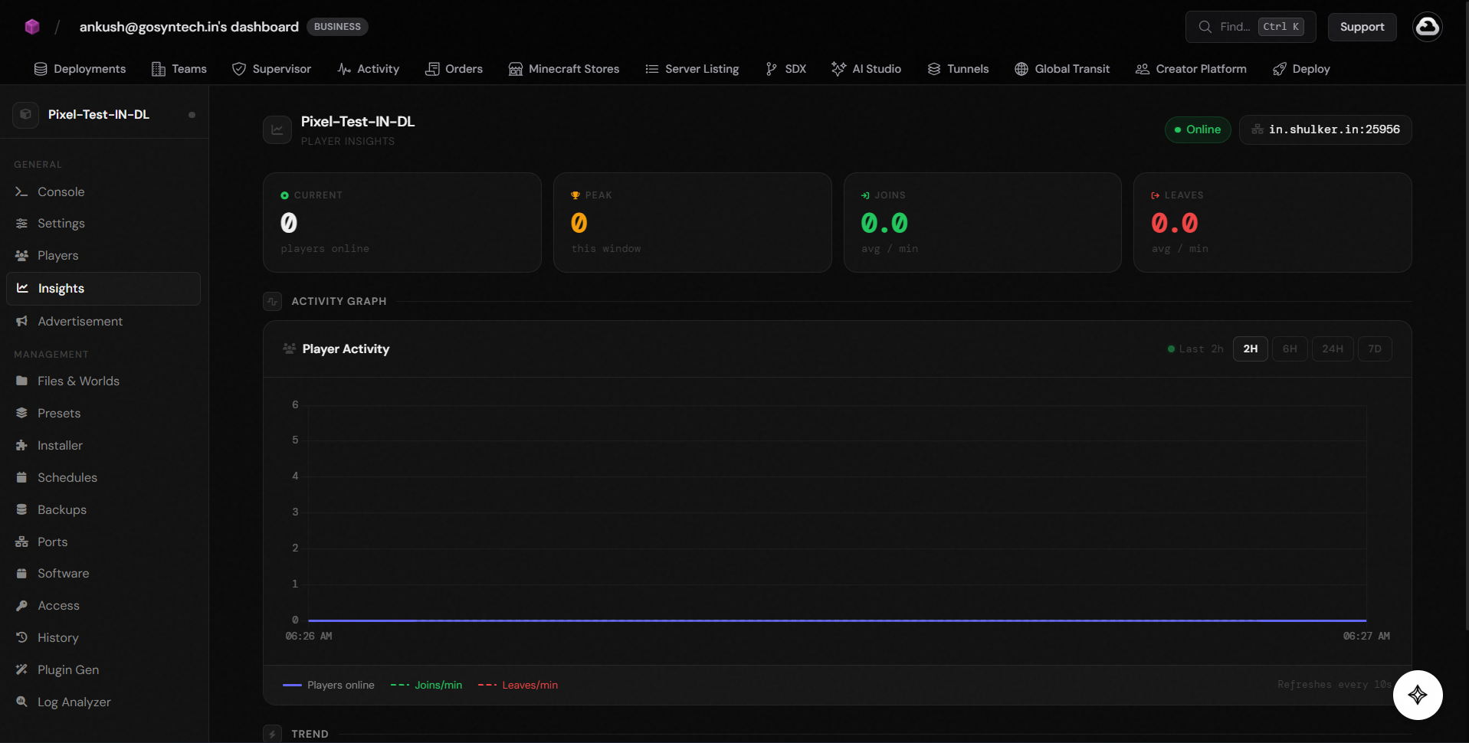Click the Log Analyzer magnifier icon
This screenshot has height=743, width=1469.
(21, 702)
